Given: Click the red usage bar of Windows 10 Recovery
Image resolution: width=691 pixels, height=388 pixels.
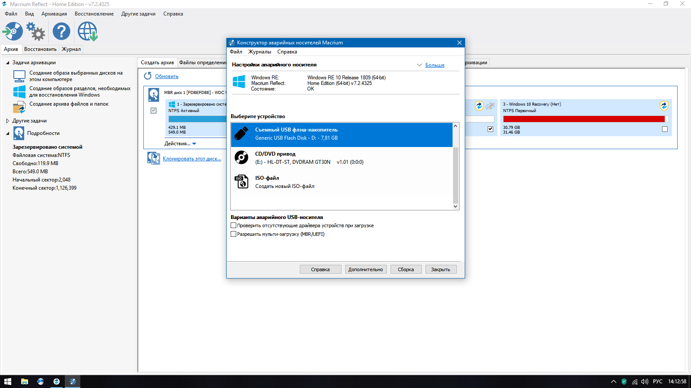Looking at the screenshot, I should pos(584,119).
